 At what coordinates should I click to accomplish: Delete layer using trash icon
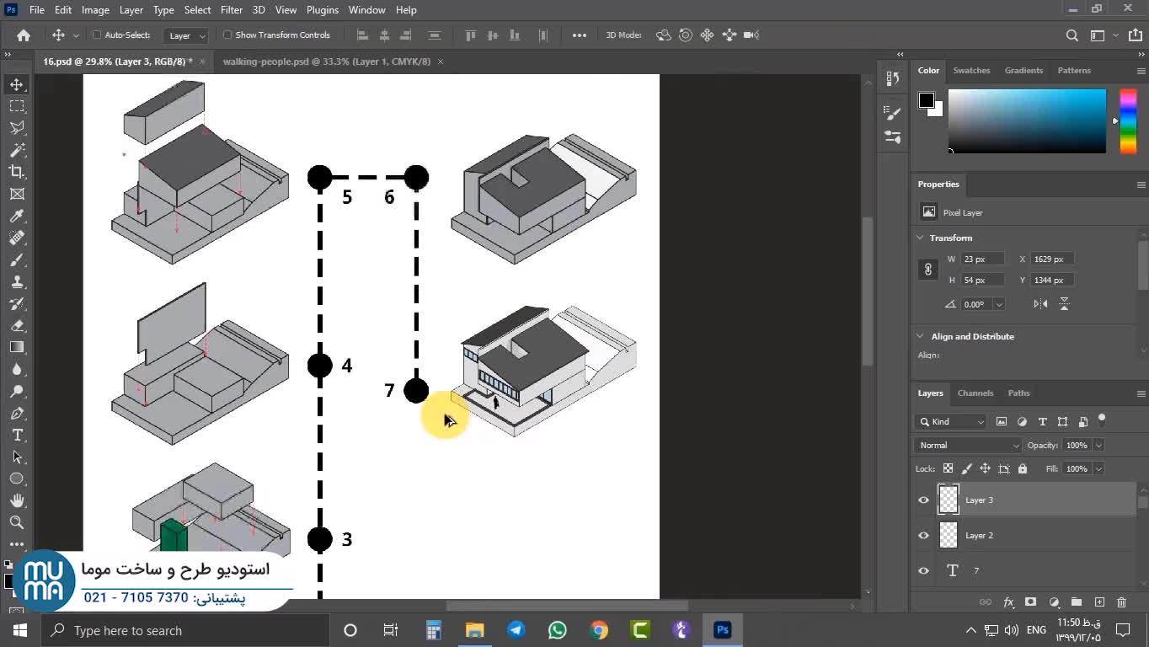1121,602
